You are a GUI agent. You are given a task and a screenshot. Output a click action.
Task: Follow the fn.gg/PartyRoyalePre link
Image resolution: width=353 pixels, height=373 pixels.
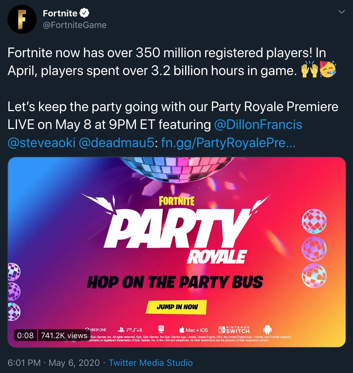pyautogui.click(x=228, y=143)
